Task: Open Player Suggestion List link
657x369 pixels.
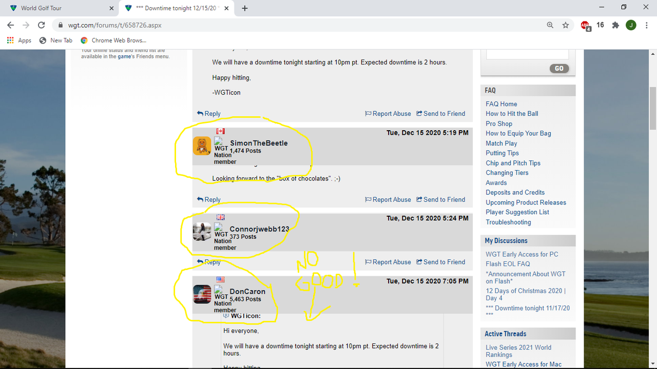Action: [x=517, y=212]
